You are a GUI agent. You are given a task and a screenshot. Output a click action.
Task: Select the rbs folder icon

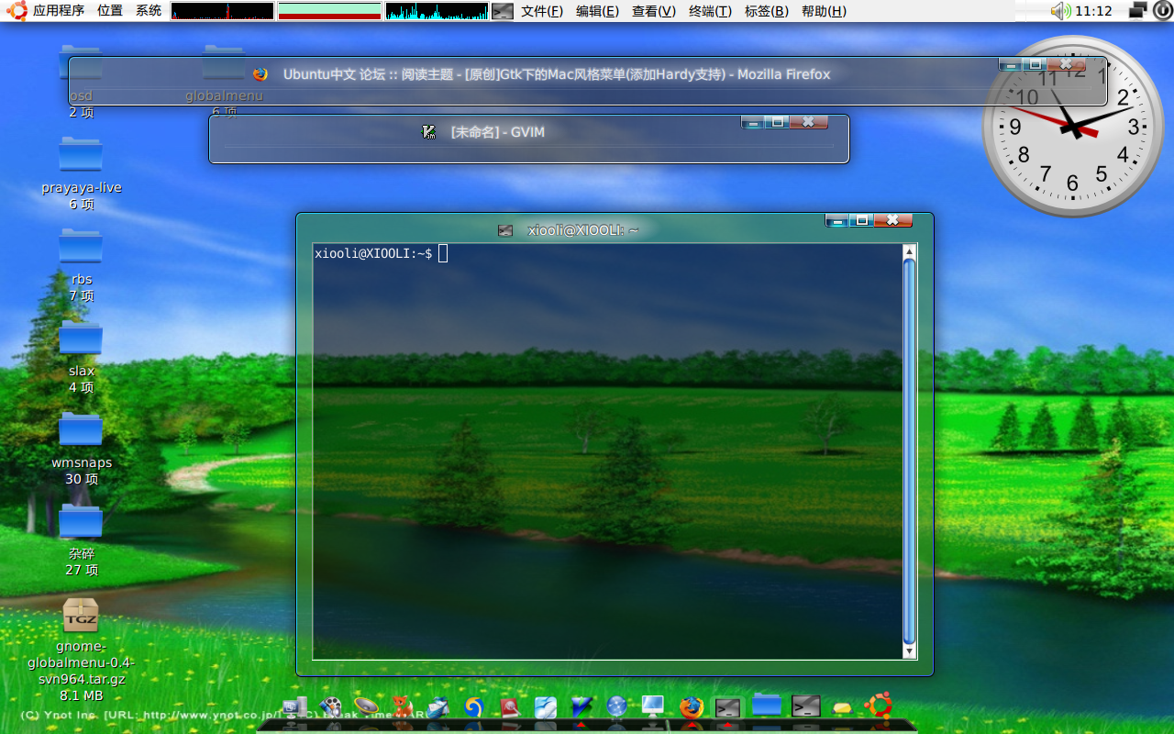[x=81, y=247]
